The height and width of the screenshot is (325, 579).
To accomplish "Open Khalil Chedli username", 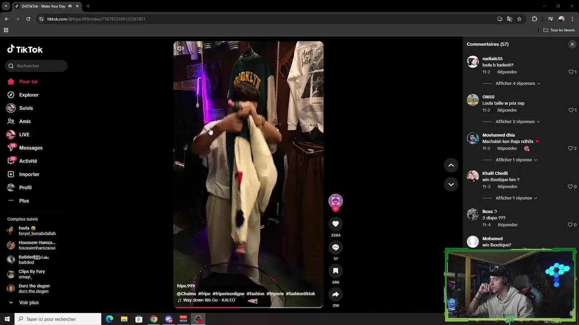I will pyautogui.click(x=495, y=173).
